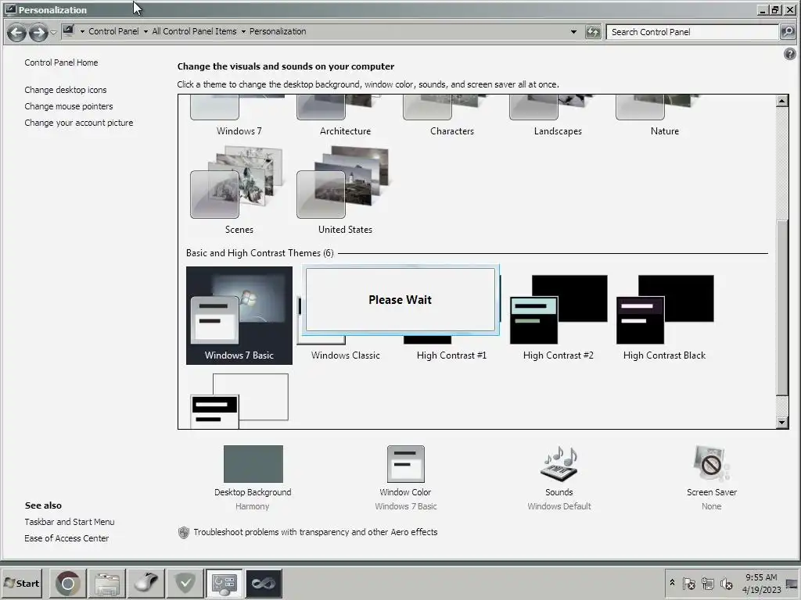Image resolution: width=801 pixels, height=600 pixels.
Task: Click the Personalization title bar icon
Action: [x=10, y=9]
